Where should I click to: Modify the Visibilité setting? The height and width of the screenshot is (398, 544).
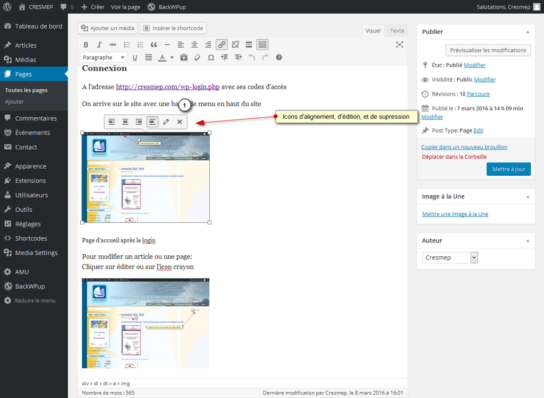[x=484, y=80]
